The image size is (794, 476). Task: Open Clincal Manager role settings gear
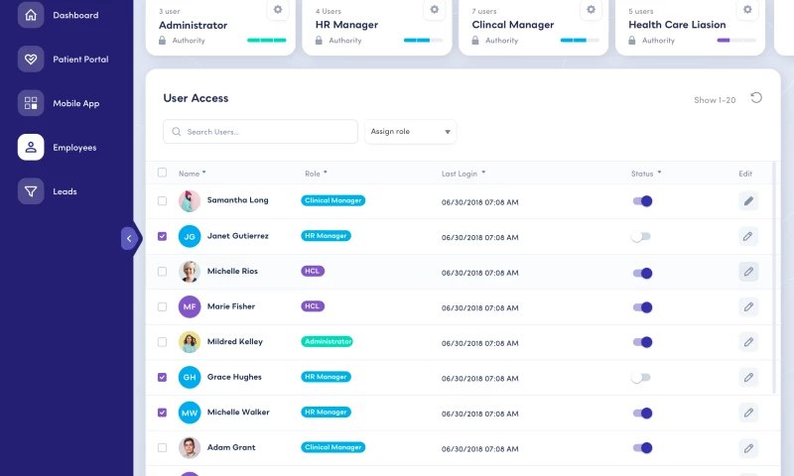(591, 10)
